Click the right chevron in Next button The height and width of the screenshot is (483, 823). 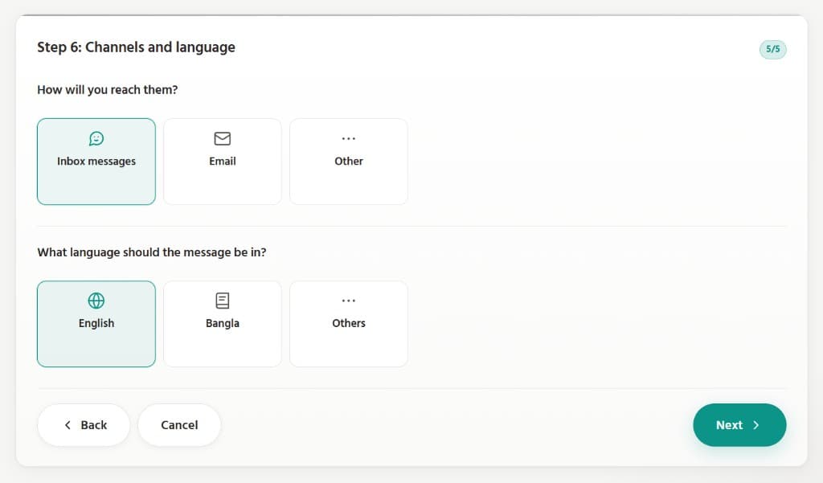coord(756,425)
